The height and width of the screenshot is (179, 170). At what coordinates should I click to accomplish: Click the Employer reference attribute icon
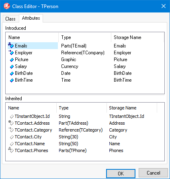11,52
